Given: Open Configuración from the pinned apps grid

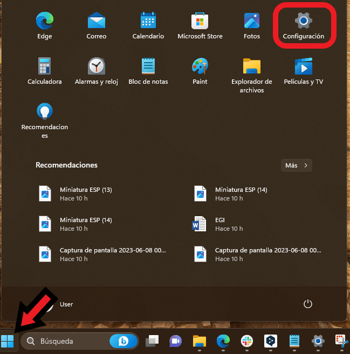Looking at the screenshot, I should (304, 26).
